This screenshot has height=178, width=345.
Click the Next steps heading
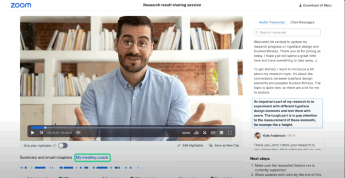260,158
